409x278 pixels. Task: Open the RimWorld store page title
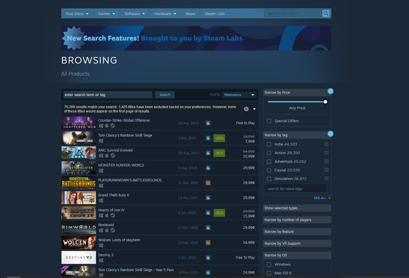click(x=106, y=225)
